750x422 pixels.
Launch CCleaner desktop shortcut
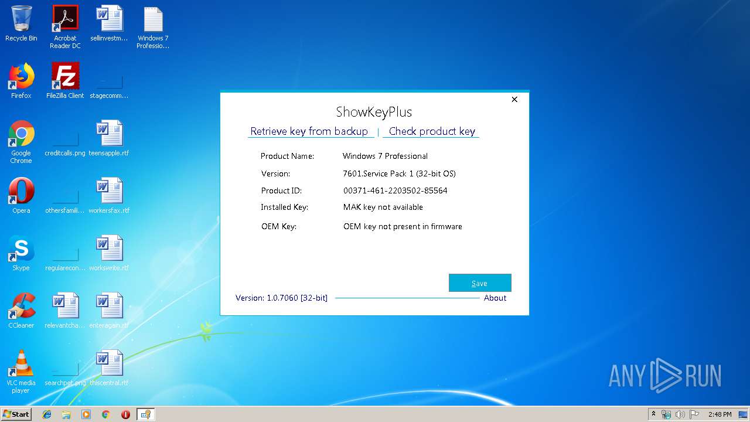pos(21,311)
